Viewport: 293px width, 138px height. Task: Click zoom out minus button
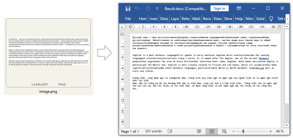click(x=234, y=131)
